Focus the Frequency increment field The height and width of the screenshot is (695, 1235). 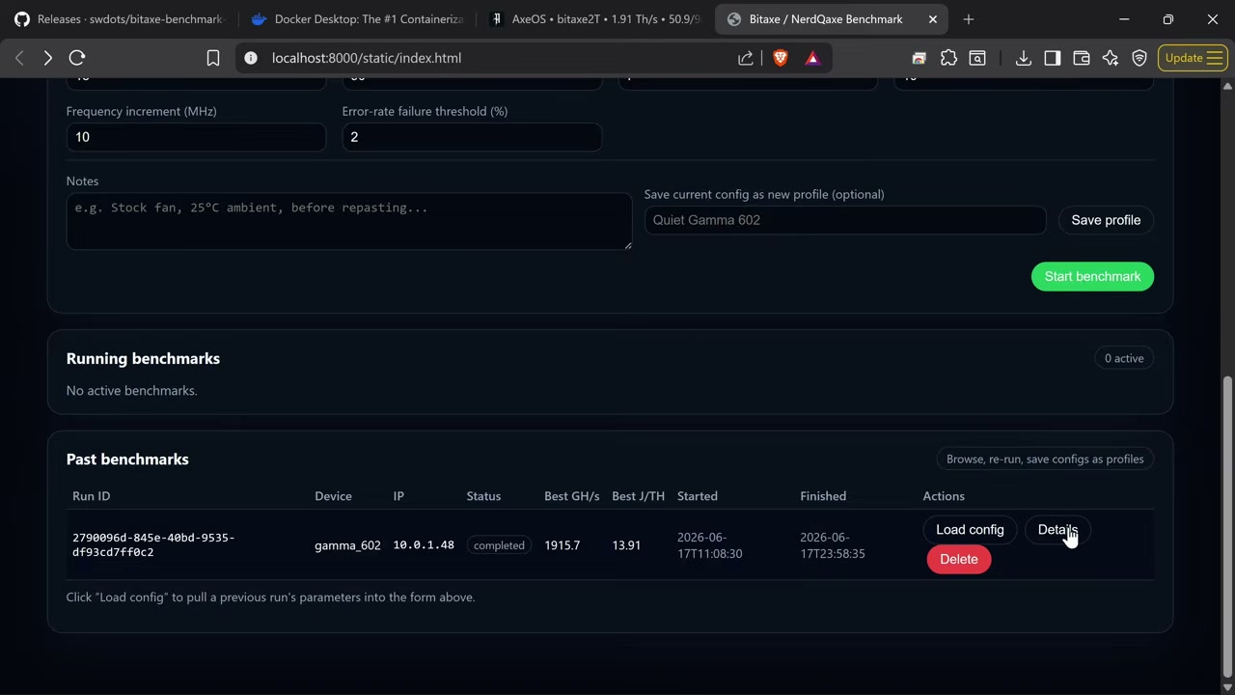pyautogui.click(x=196, y=137)
